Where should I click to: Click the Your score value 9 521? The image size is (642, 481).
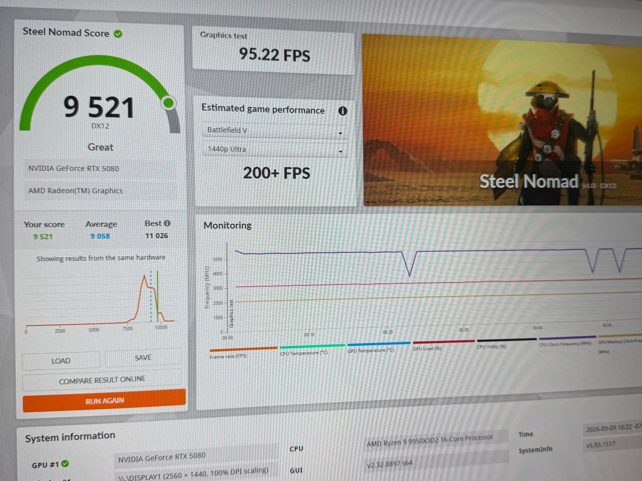coord(43,237)
